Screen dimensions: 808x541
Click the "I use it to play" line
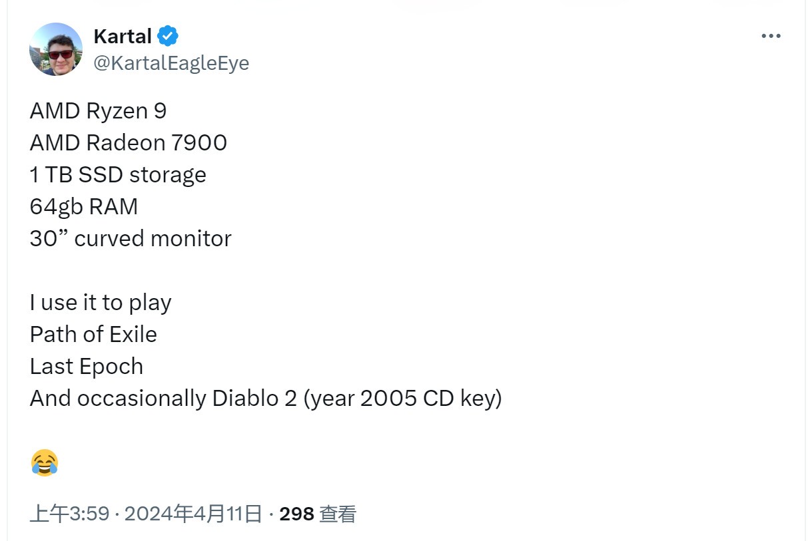(x=101, y=303)
